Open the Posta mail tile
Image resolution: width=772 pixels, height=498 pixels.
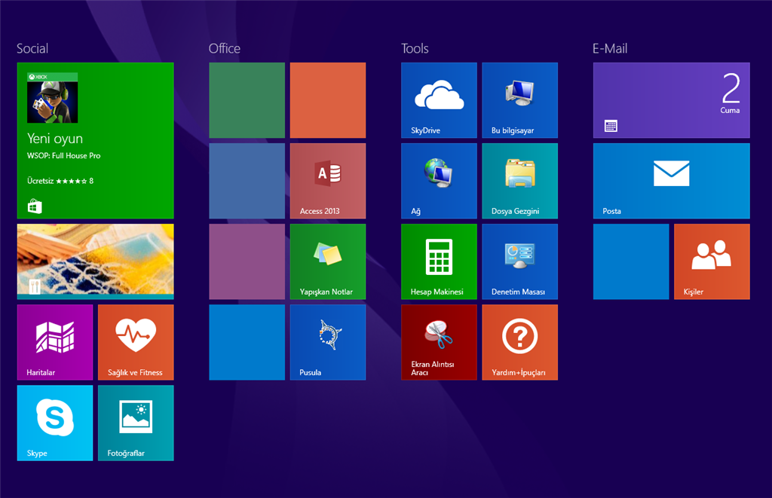pyautogui.click(x=671, y=181)
